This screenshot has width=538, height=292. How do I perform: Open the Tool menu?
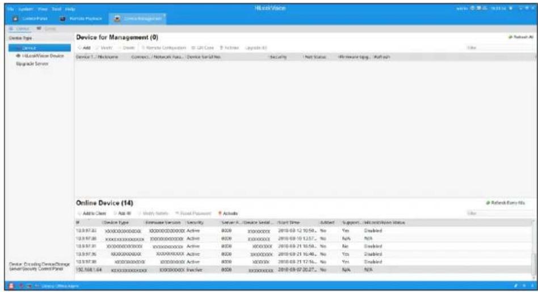pos(56,9)
